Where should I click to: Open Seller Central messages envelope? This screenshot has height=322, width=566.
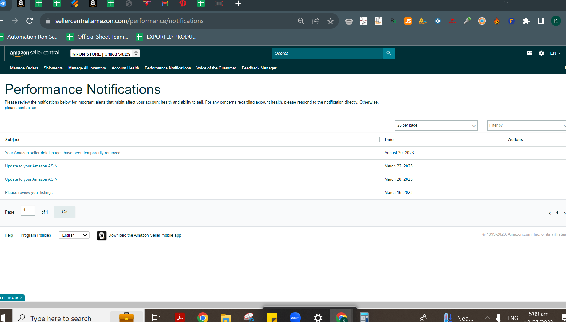[x=530, y=53]
